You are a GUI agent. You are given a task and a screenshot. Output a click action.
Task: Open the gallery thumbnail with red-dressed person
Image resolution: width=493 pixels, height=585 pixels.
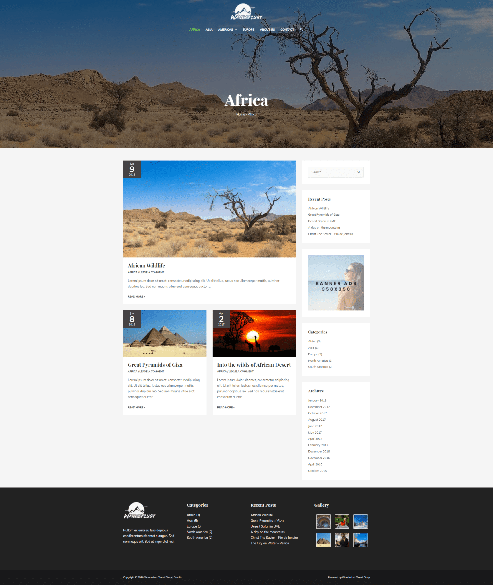tap(342, 522)
